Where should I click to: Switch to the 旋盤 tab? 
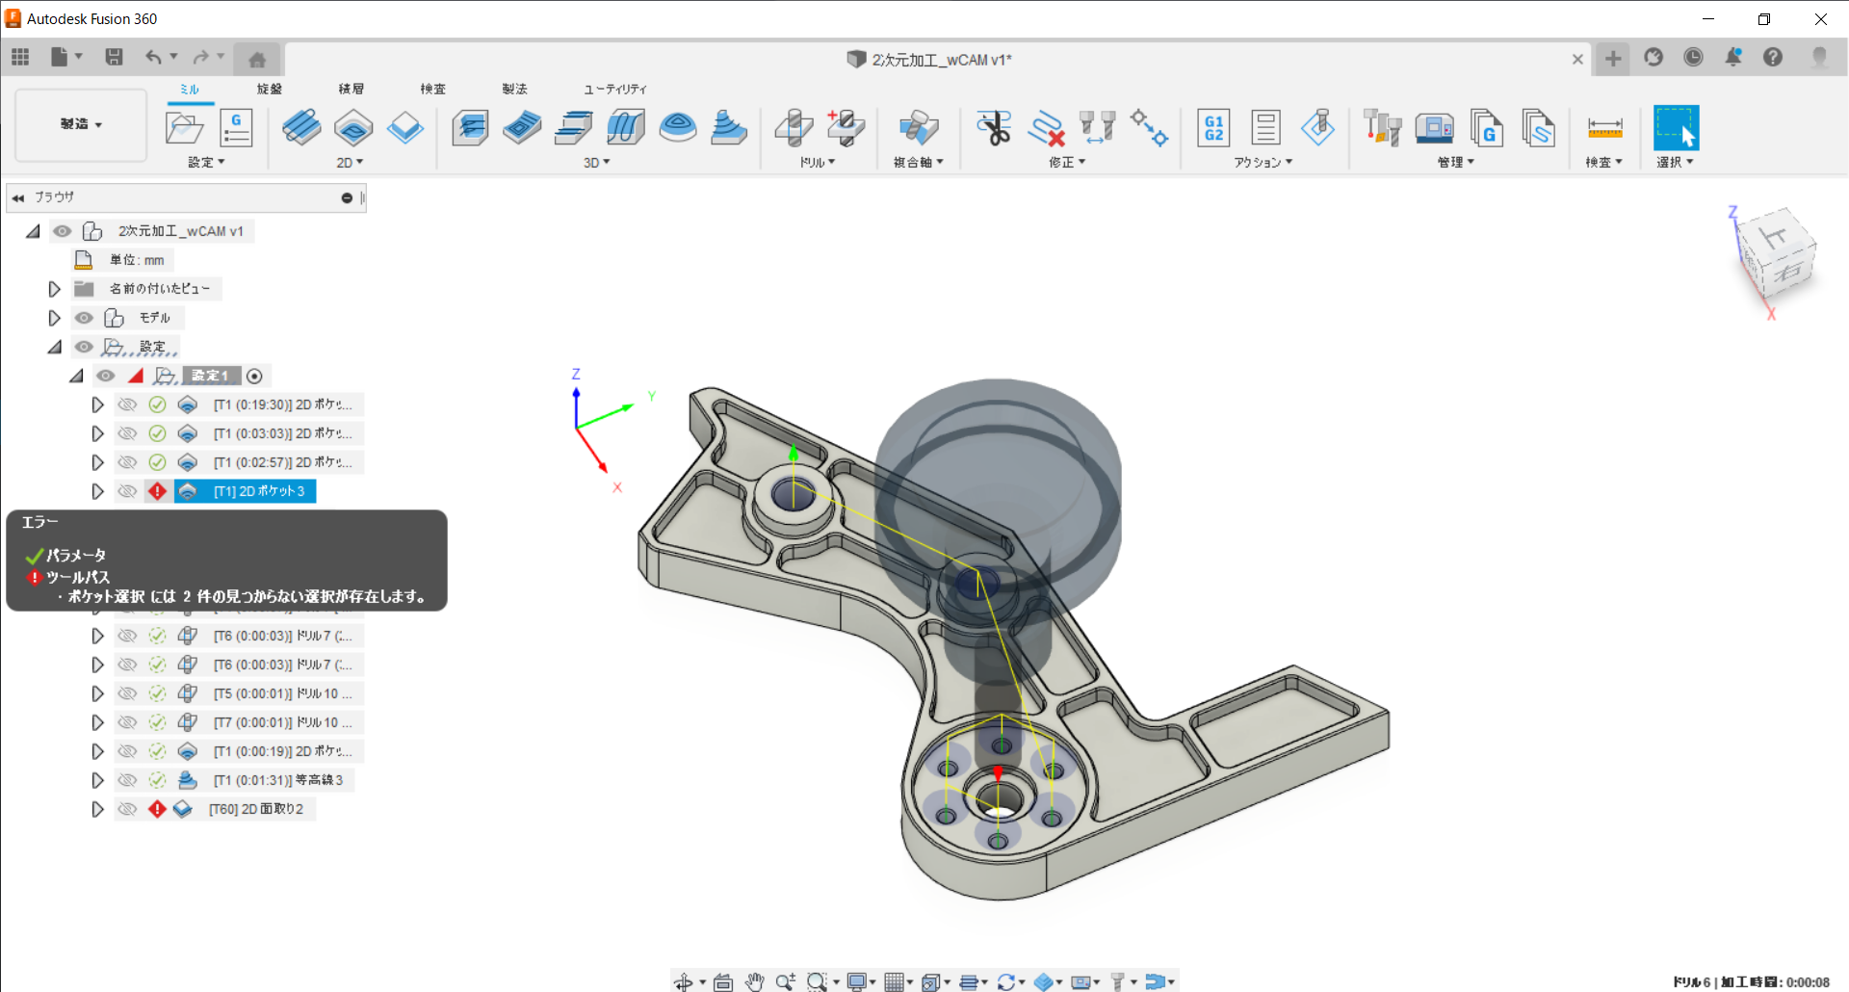click(x=269, y=89)
